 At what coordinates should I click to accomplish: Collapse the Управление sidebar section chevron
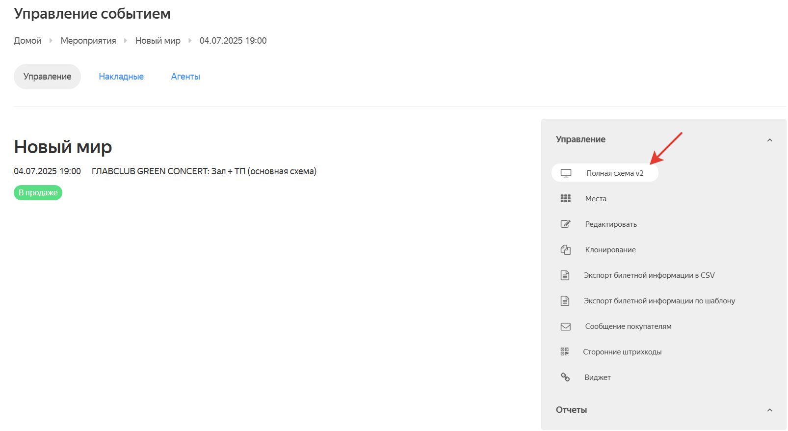(x=769, y=140)
